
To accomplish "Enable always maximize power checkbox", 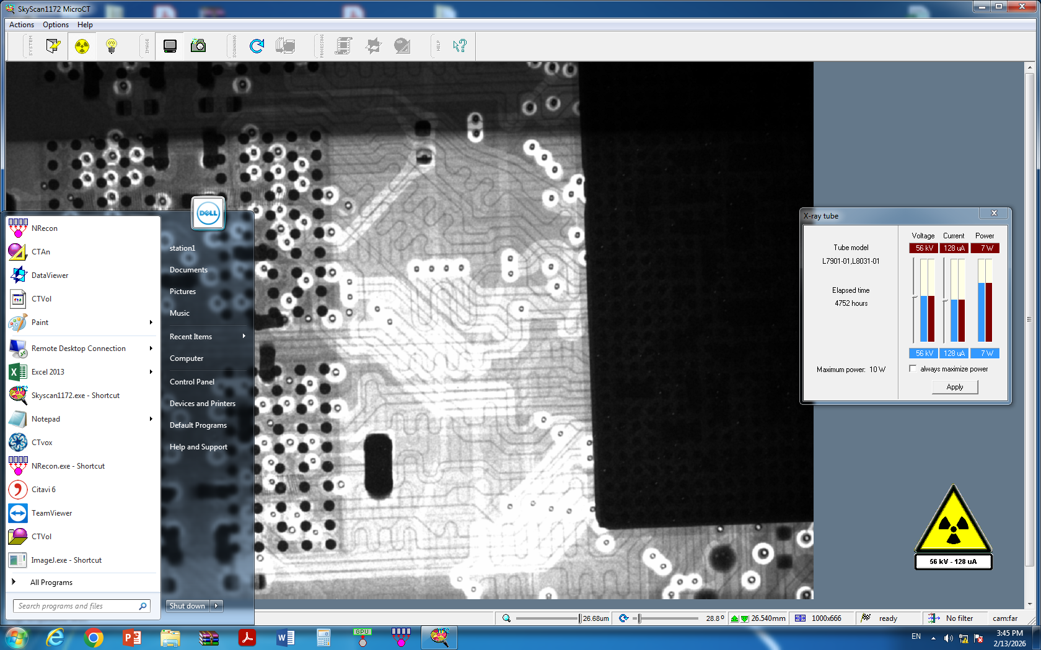I will click(x=913, y=369).
